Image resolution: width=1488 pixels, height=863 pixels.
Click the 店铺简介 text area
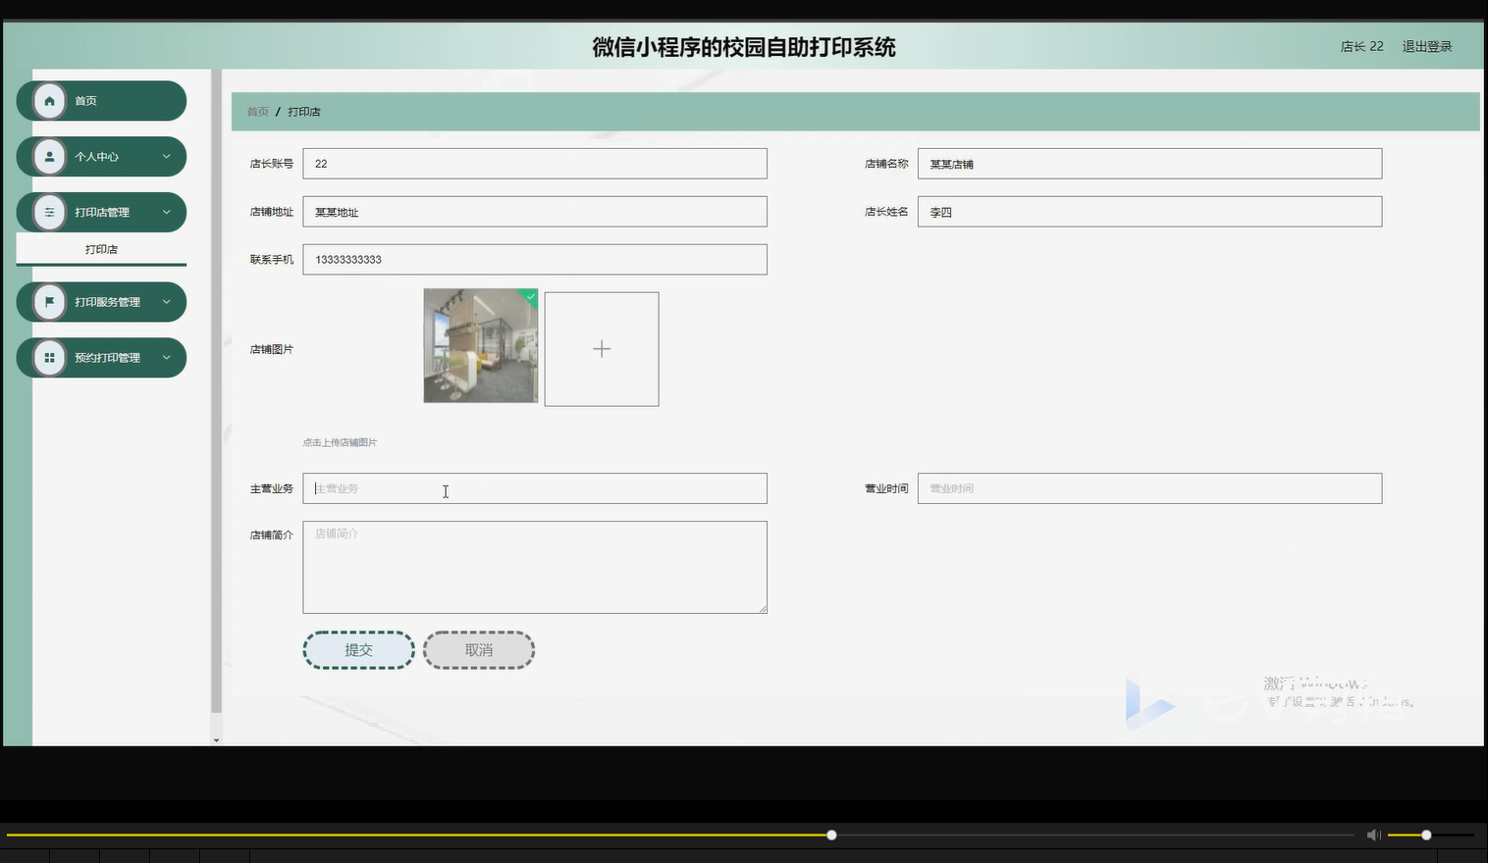pyautogui.click(x=535, y=567)
